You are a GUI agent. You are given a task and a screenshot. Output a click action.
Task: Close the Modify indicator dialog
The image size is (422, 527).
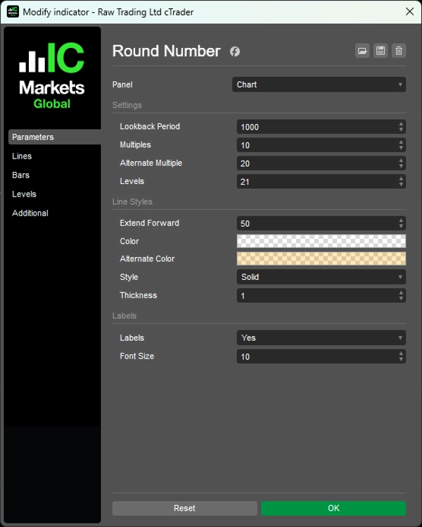(409, 11)
